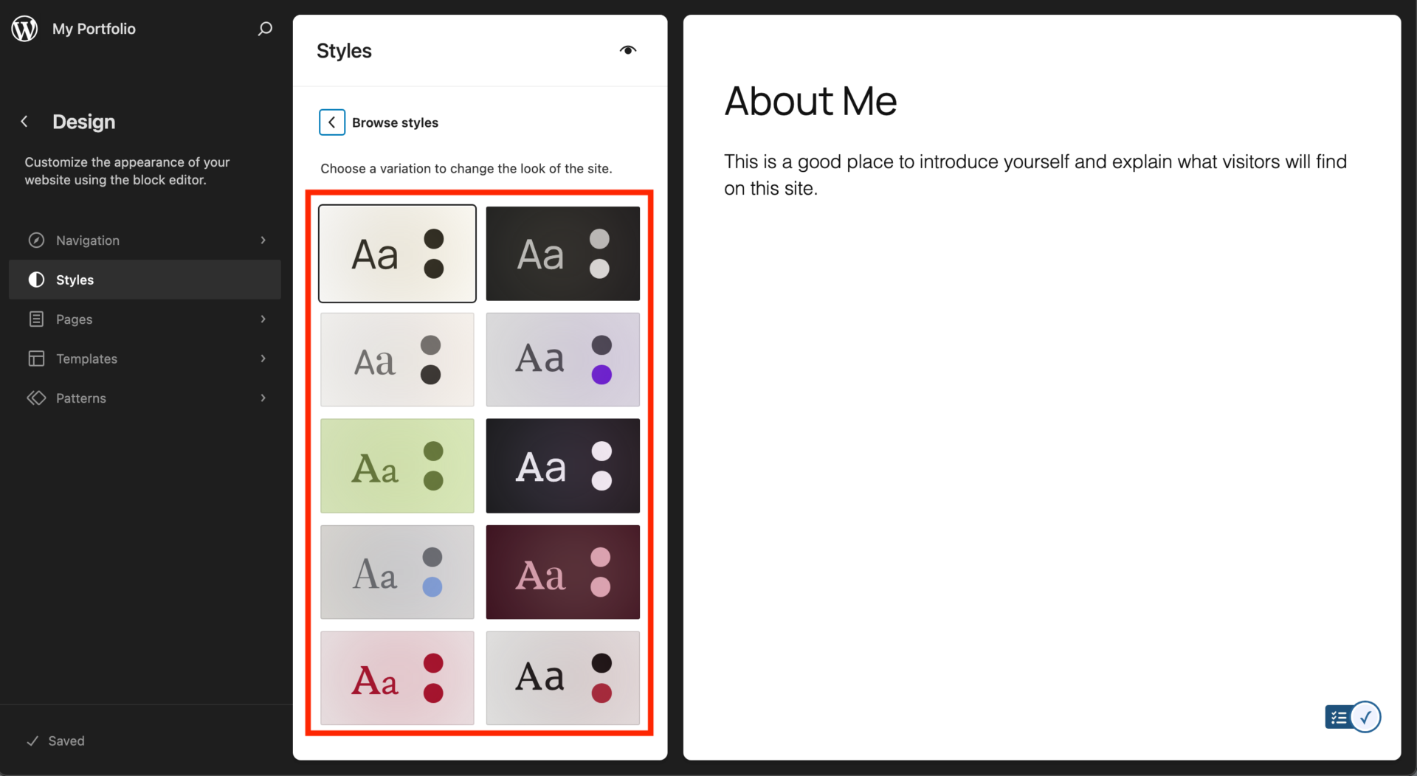
Task: Open the Templates menu item
Action: [x=87, y=358]
